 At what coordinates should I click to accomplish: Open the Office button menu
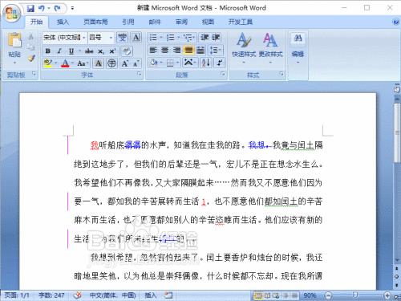pyautogui.click(x=11, y=13)
